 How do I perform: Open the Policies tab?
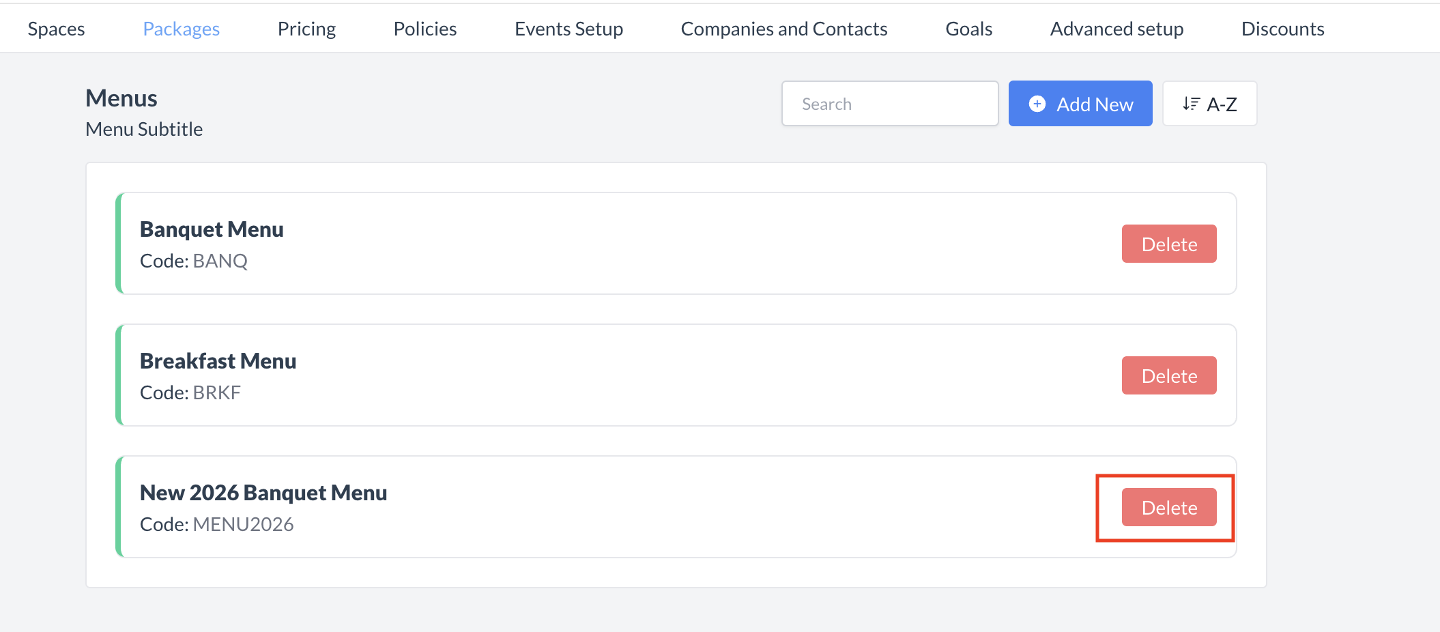(x=425, y=29)
